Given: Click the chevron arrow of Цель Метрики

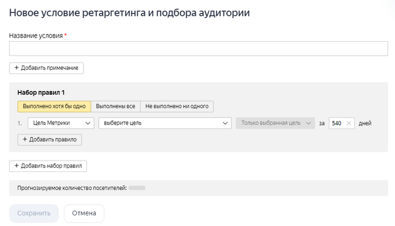Looking at the screenshot, I should [87, 123].
